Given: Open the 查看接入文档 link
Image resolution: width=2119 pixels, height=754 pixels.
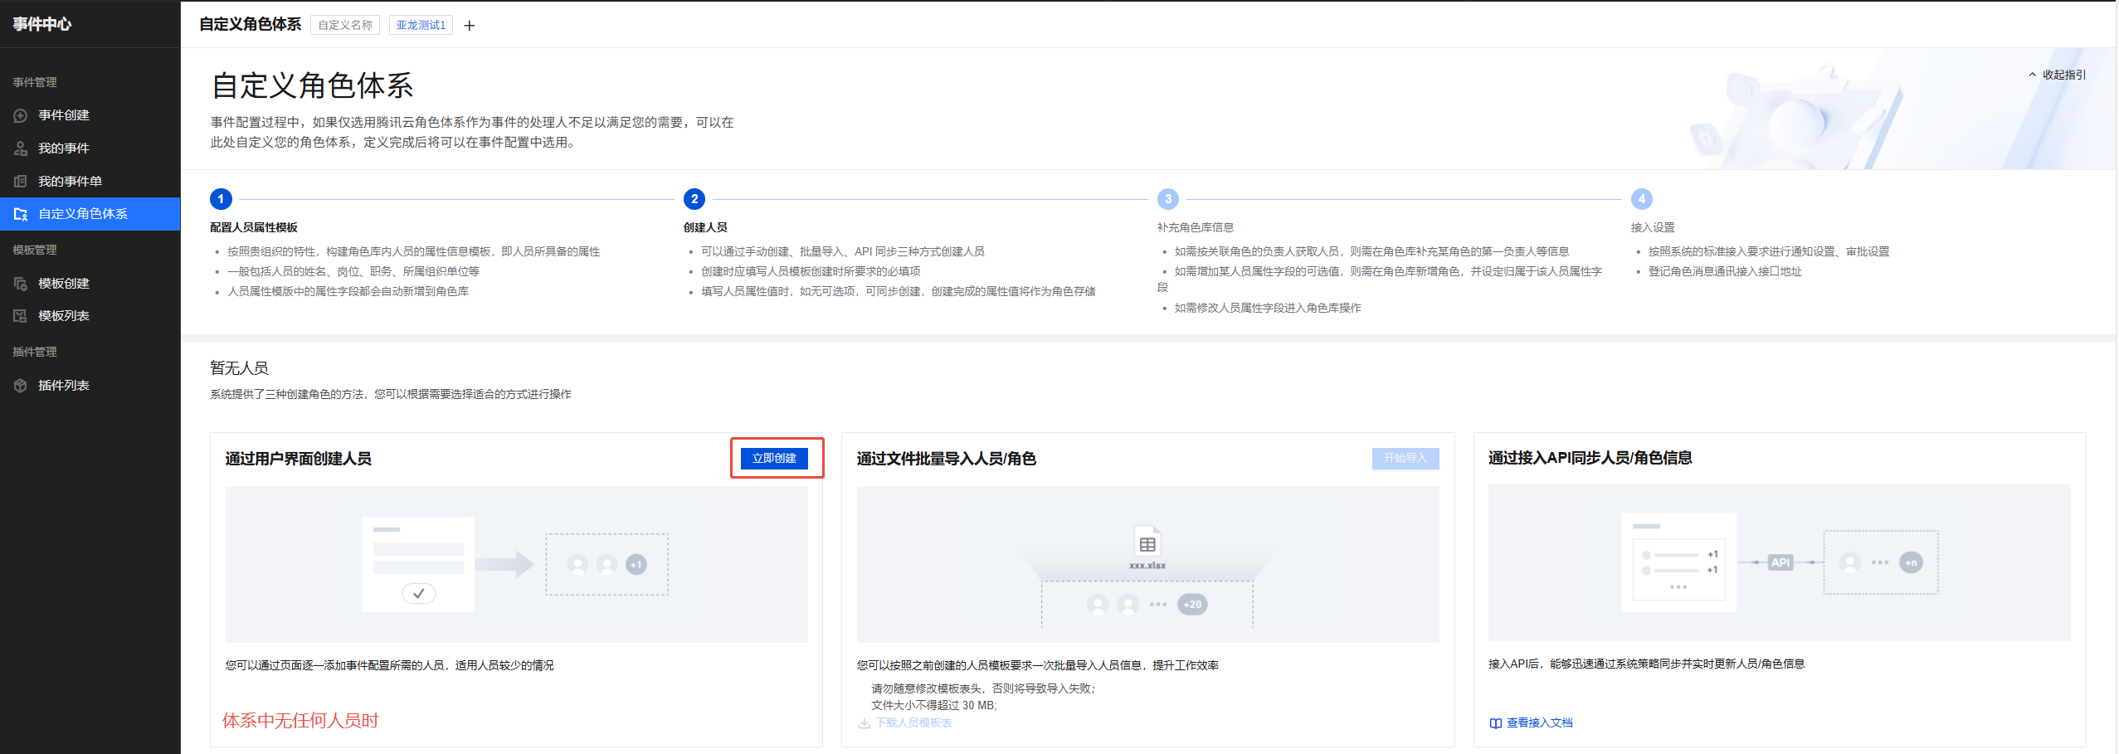Looking at the screenshot, I should [1539, 723].
